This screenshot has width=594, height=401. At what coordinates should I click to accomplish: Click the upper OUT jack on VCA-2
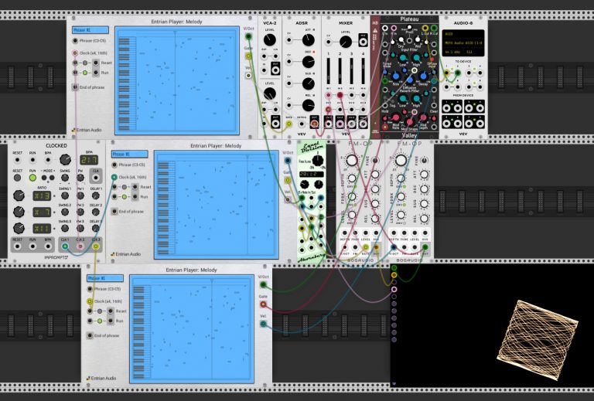pos(275,70)
